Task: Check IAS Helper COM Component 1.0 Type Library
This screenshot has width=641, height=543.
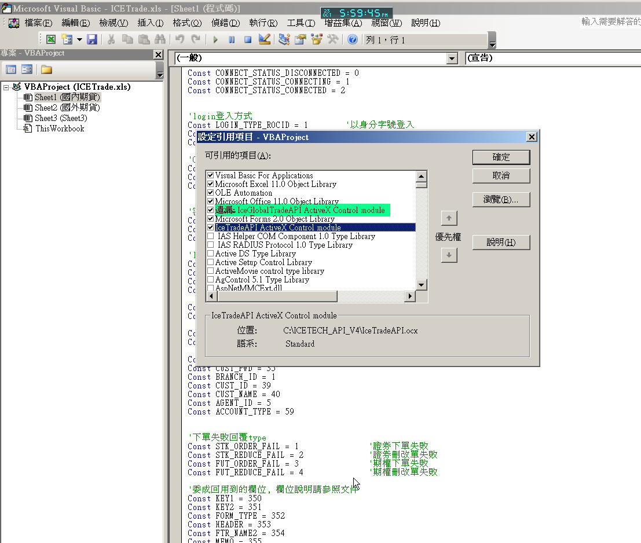Action: tap(211, 236)
